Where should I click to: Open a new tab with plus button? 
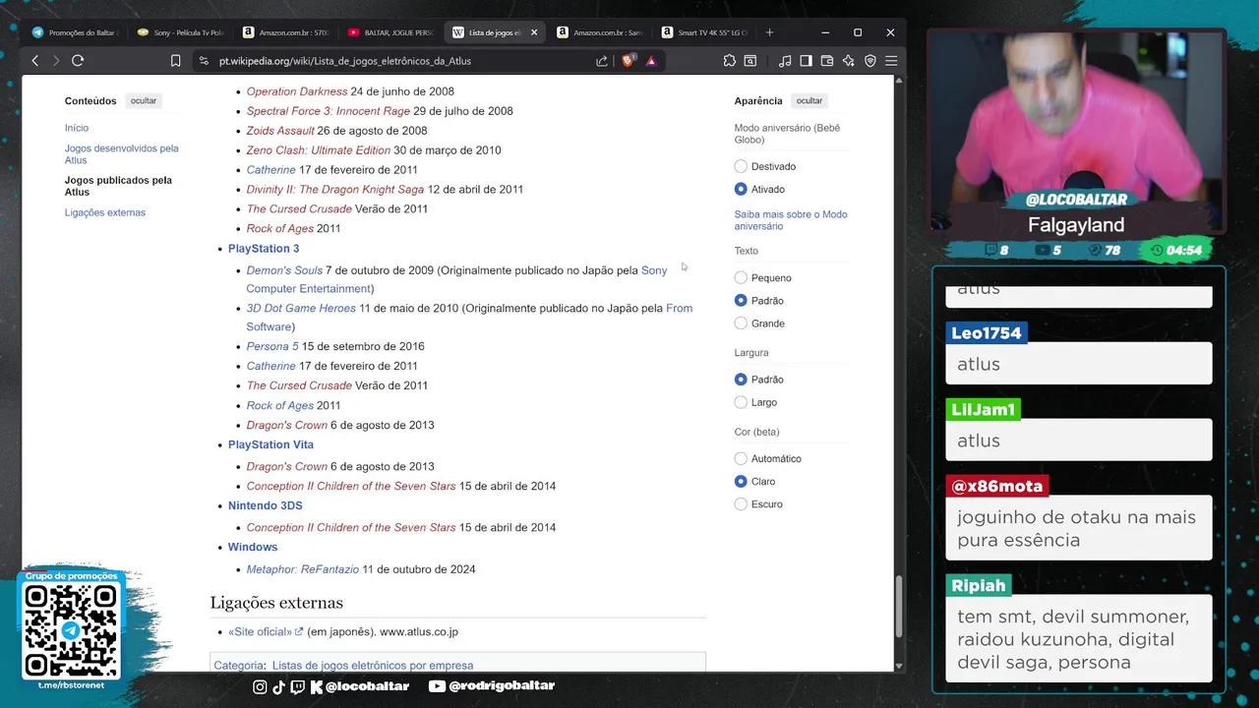(x=769, y=32)
